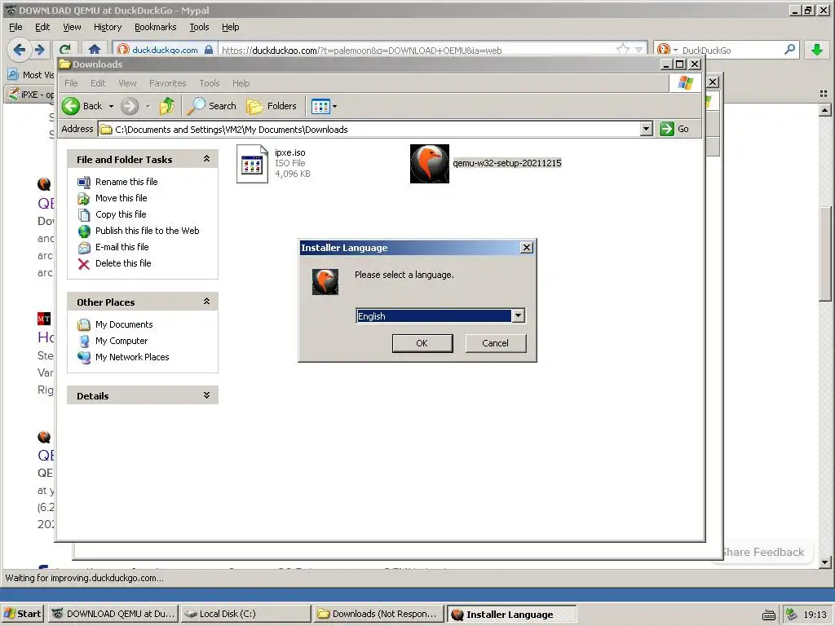Reload the page in Mypal
835x626 pixels.
[x=65, y=50]
